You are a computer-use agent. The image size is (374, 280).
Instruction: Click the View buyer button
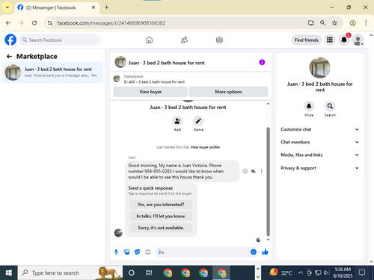(x=150, y=92)
